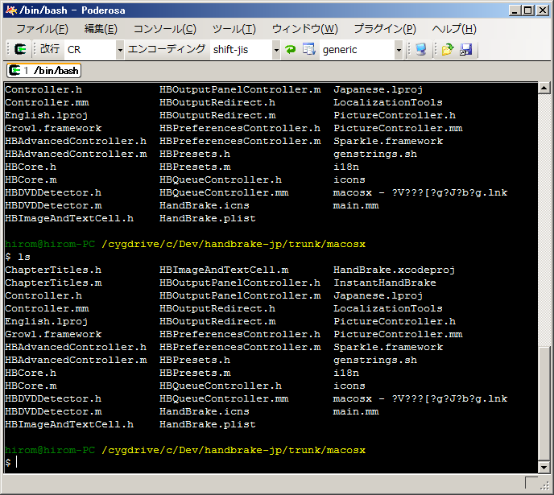Open the コンソール(C) menu
This screenshot has height=495, width=554.
click(164, 29)
